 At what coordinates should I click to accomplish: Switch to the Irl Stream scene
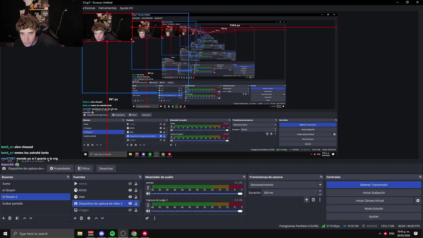click(x=35, y=190)
